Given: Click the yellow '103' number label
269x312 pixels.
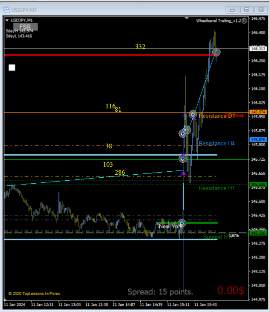Looking at the screenshot, I should 108,164.
